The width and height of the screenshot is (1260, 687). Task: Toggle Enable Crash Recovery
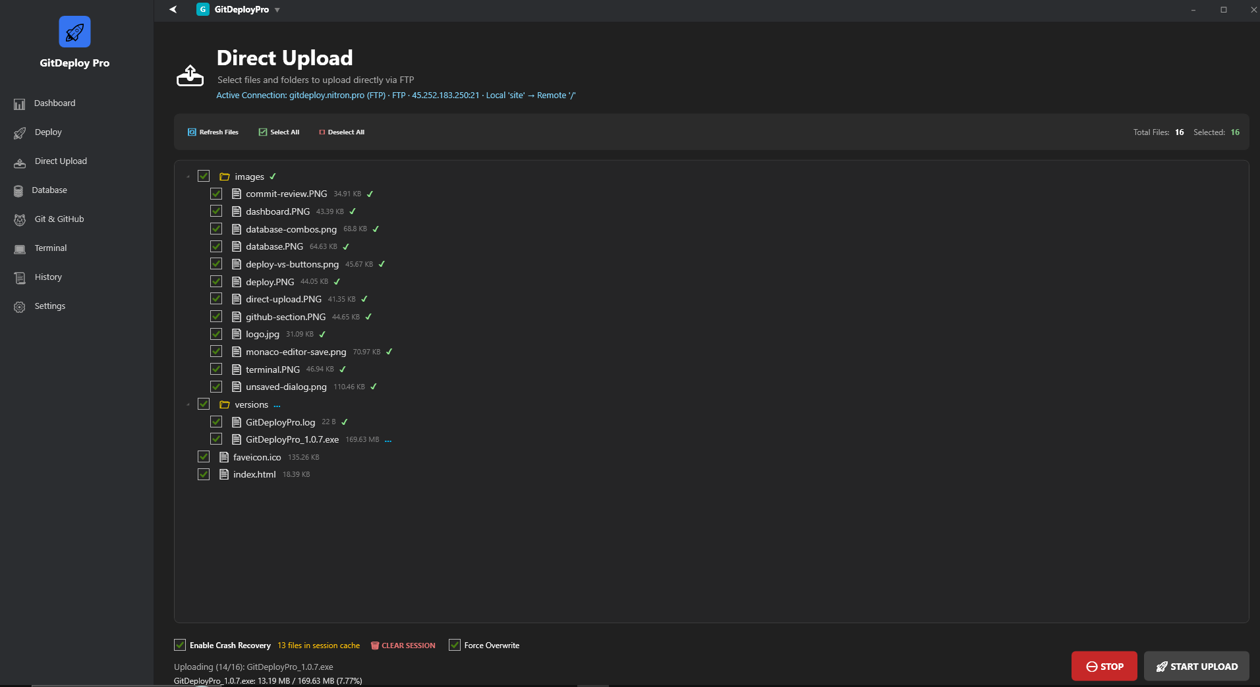coord(180,645)
